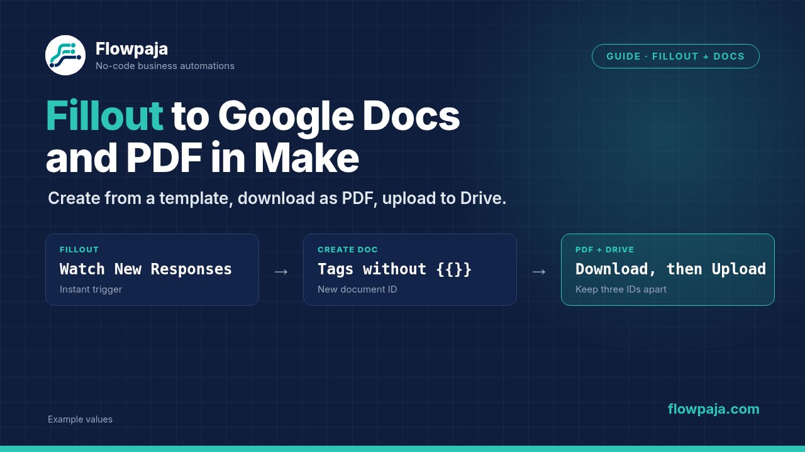The image size is (805, 452).
Task: Click "Instant trigger" text
Action: [x=91, y=289]
